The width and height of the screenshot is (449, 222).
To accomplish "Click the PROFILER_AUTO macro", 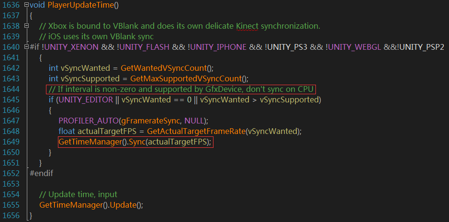I will pos(89,121).
